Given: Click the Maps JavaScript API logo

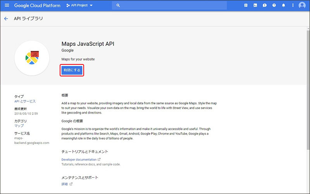Looking at the screenshot, I should 32,58.
